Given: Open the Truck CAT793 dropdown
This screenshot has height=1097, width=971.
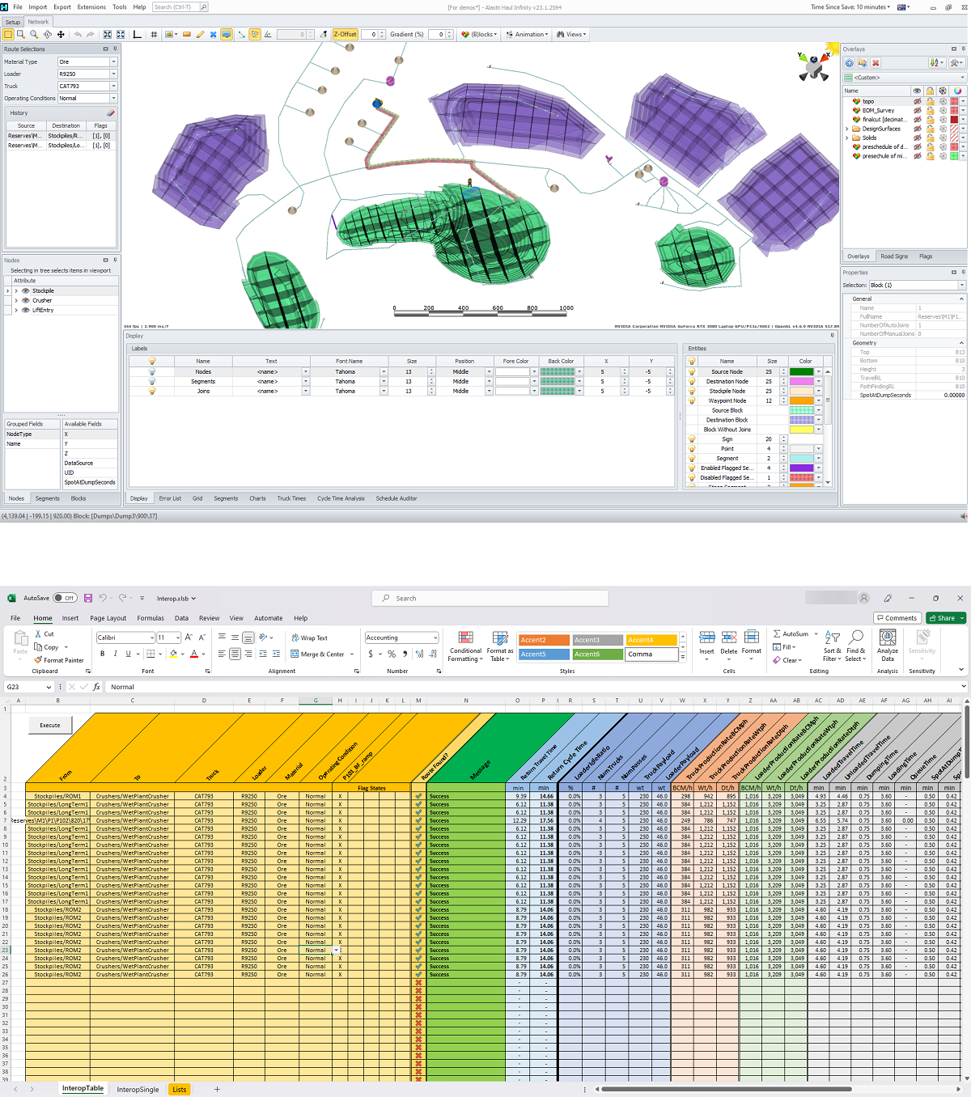Looking at the screenshot, I should pos(113,87).
